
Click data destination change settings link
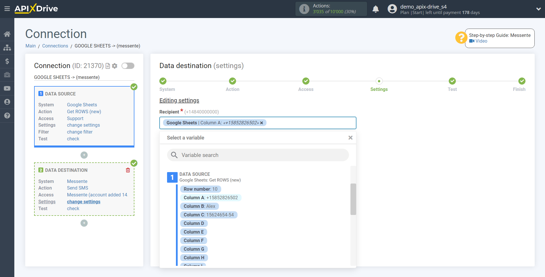point(84,202)
